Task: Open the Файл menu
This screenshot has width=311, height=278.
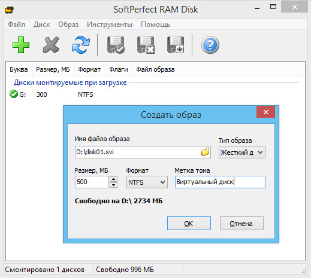Action: point(16,25)
